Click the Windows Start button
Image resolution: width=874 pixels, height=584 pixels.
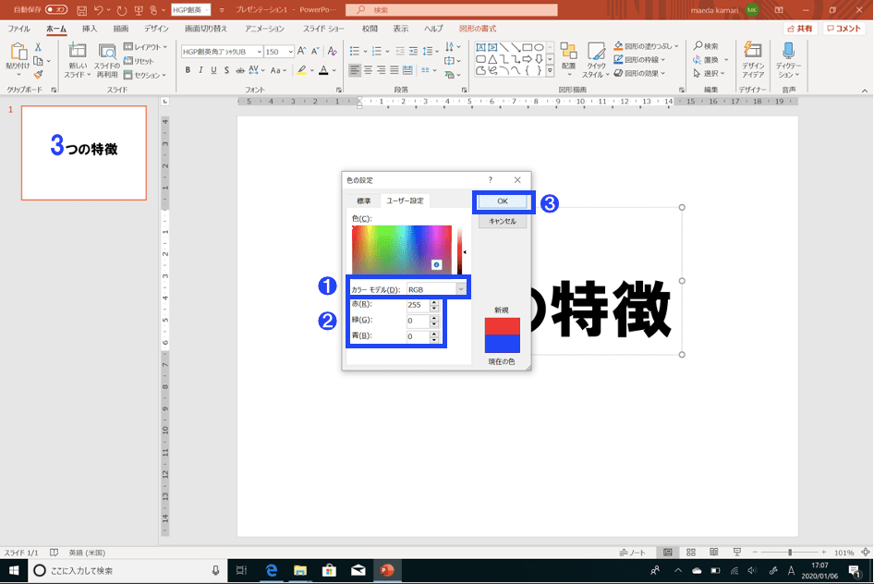click(13, 570)
